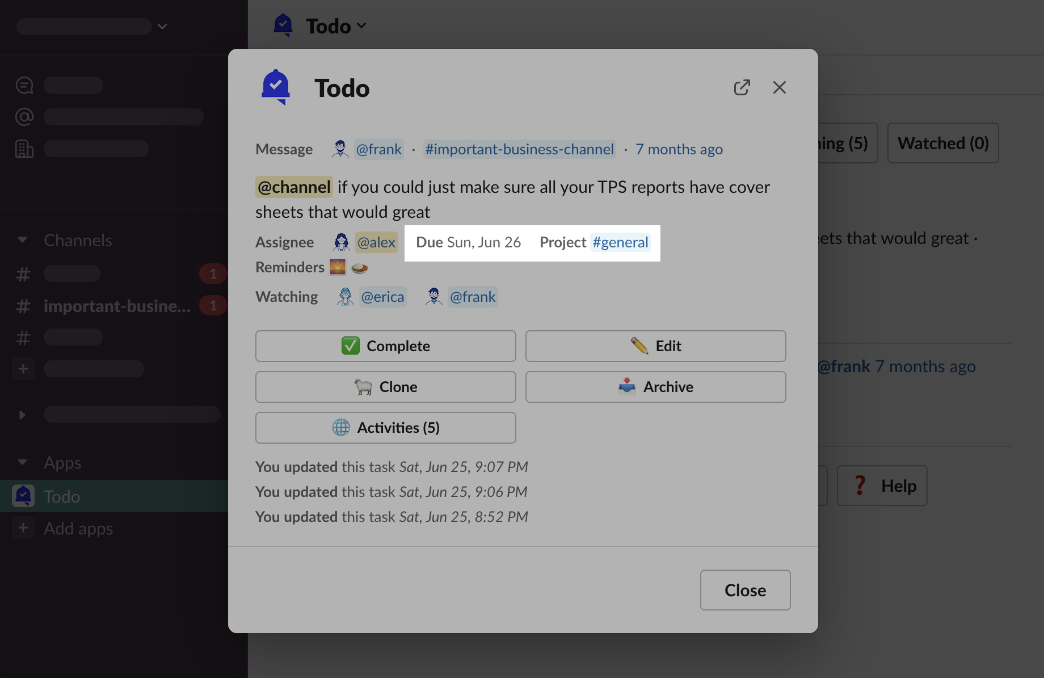Click the threads icon in the sidebar
Image resolution: width=1044 pixels, height=678 pixels.
tap(24, 85)
